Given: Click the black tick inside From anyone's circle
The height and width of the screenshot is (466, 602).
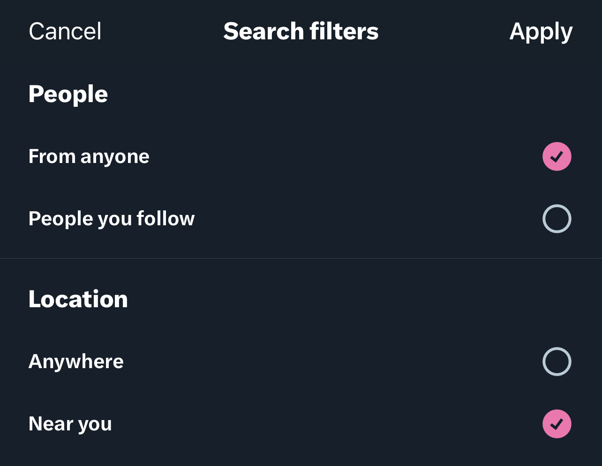Looking at the screenshot, I should [x=557, y=156].
